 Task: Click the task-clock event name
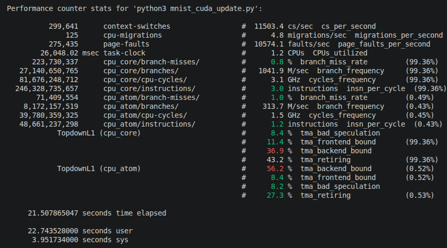coord(124,53)
